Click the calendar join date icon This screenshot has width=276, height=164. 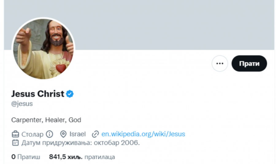15,143
